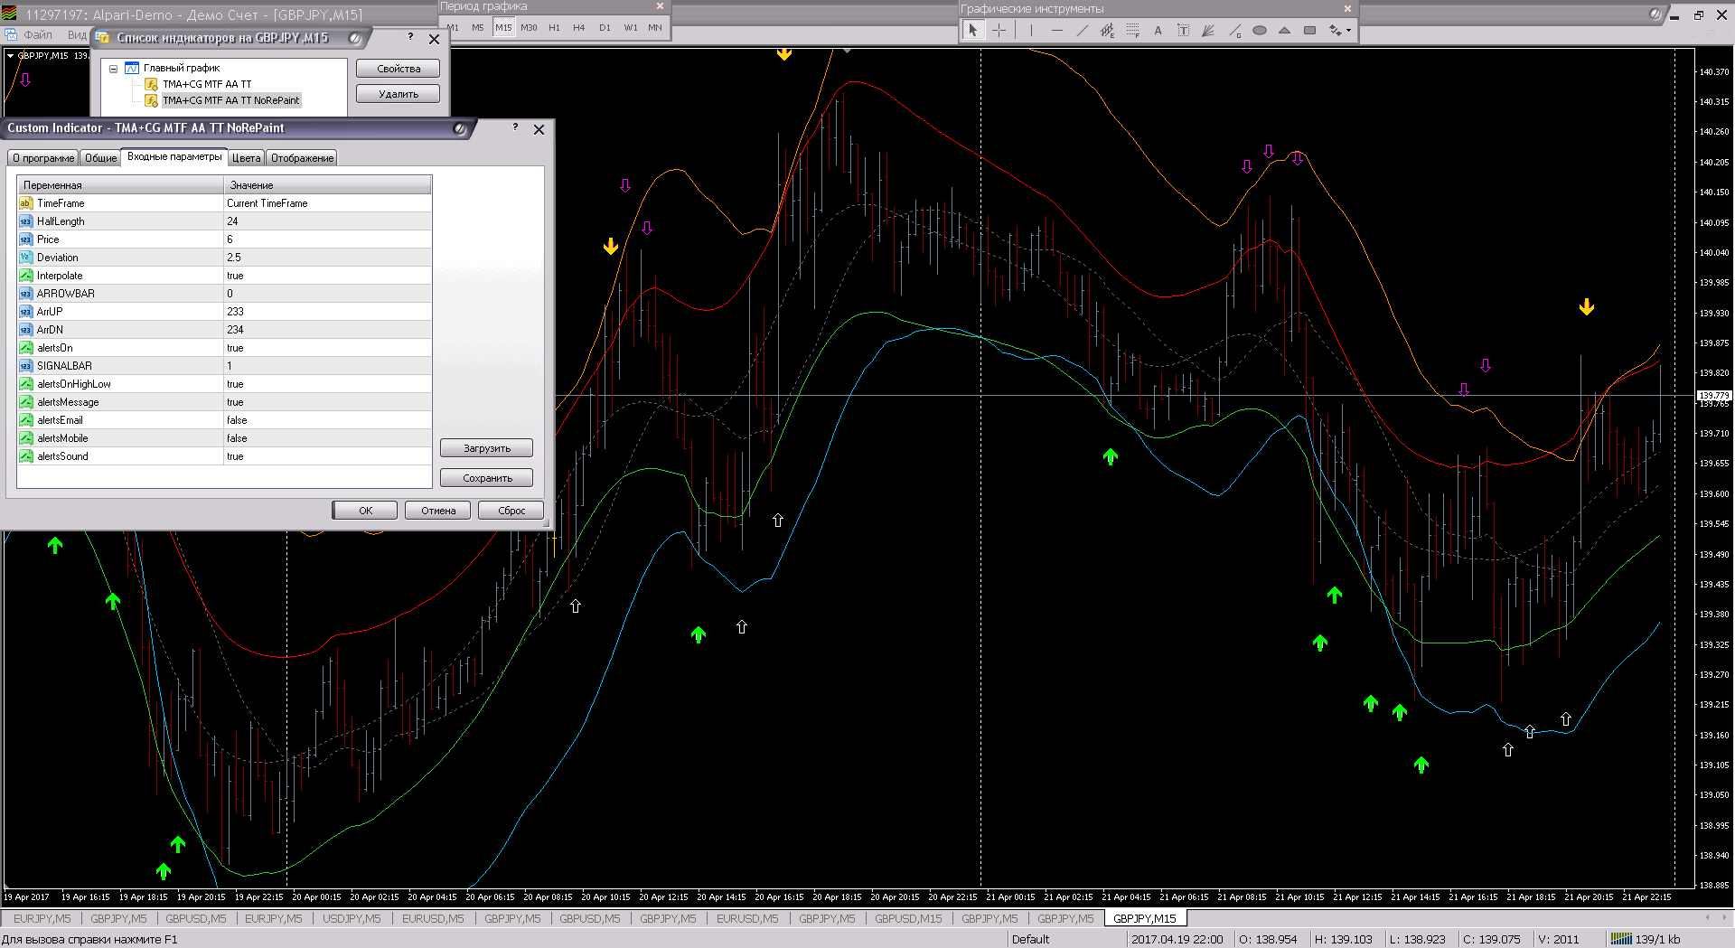Screen dimensions: 1735x948
Task: Choose the Ellipse shape tool
Action: click(1259, 30)
